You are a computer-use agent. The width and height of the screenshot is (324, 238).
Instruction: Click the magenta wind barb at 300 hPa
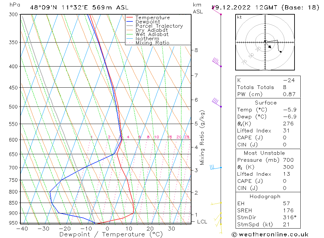tap(216, 10)
